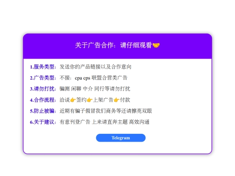Image resolution: width=235 pixels, height=176 pixels.
Task: Click the text 发送你的产品链接以及合作意向
Action: (95, 67)
